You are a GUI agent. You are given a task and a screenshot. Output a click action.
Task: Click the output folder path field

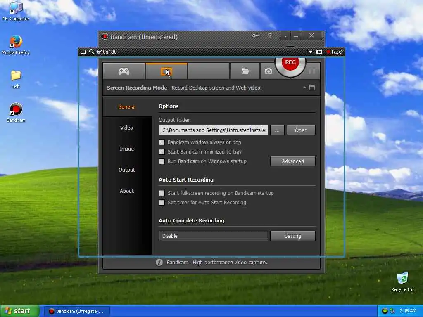214,130
